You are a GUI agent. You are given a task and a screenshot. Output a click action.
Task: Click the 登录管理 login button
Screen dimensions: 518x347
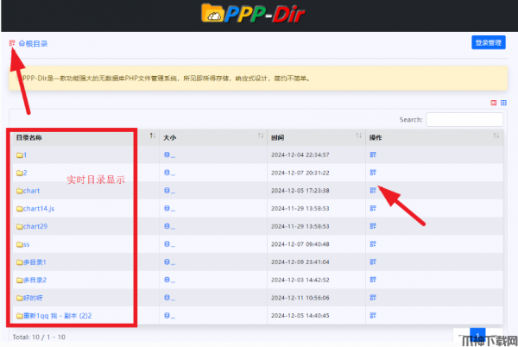[489, 42]
